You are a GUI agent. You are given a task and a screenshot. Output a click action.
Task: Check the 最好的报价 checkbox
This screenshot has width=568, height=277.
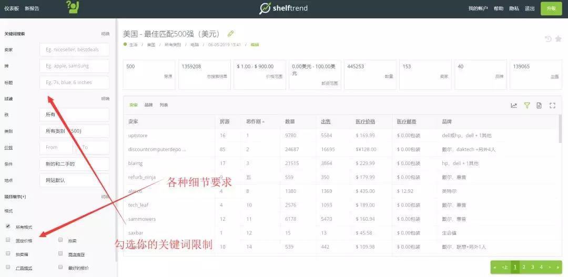[x=60, y=267]
